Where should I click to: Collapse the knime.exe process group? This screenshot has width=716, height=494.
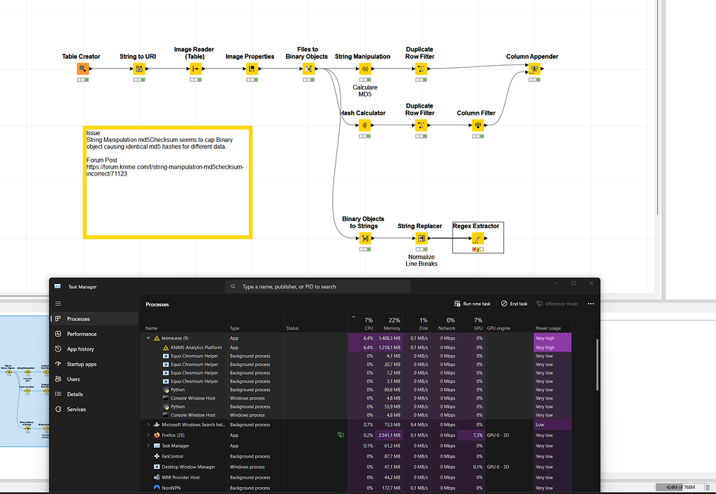pyautogui.click(x=148, y=337)
